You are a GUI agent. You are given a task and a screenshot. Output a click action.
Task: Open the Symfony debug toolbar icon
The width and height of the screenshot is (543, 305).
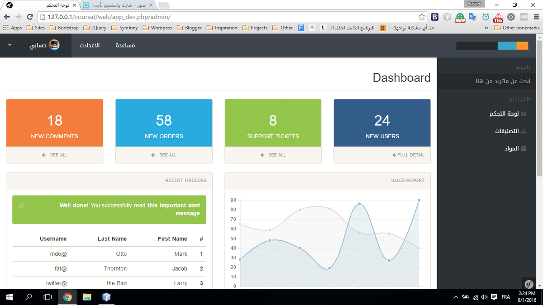click(529, 284)
